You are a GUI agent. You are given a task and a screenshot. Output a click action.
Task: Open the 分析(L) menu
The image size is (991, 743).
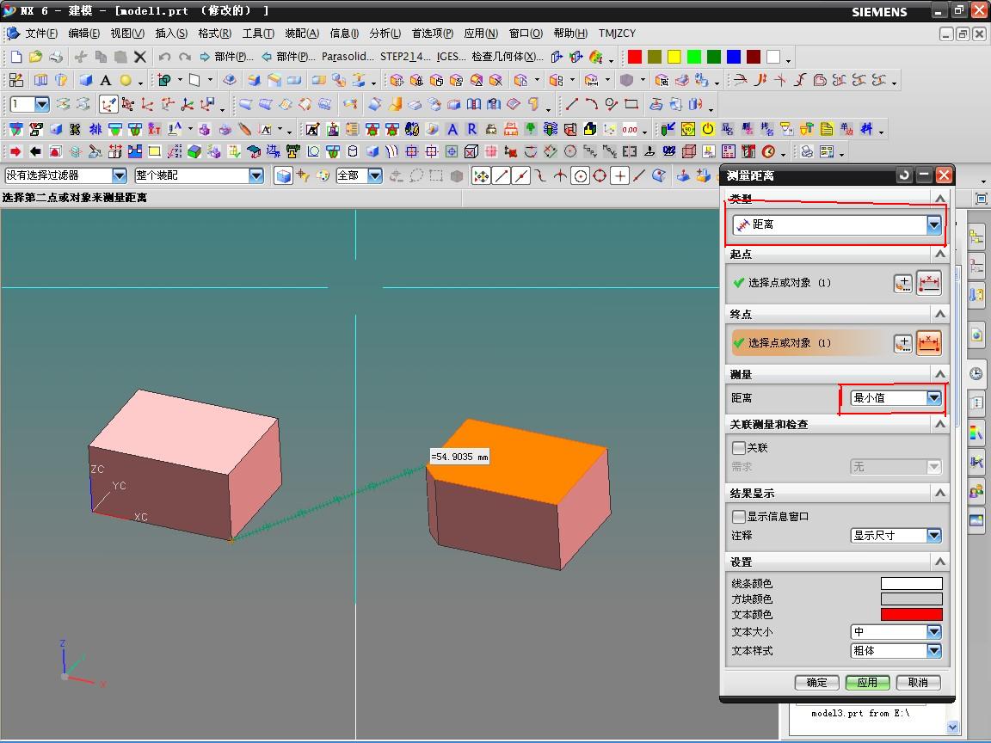(385, 34)
